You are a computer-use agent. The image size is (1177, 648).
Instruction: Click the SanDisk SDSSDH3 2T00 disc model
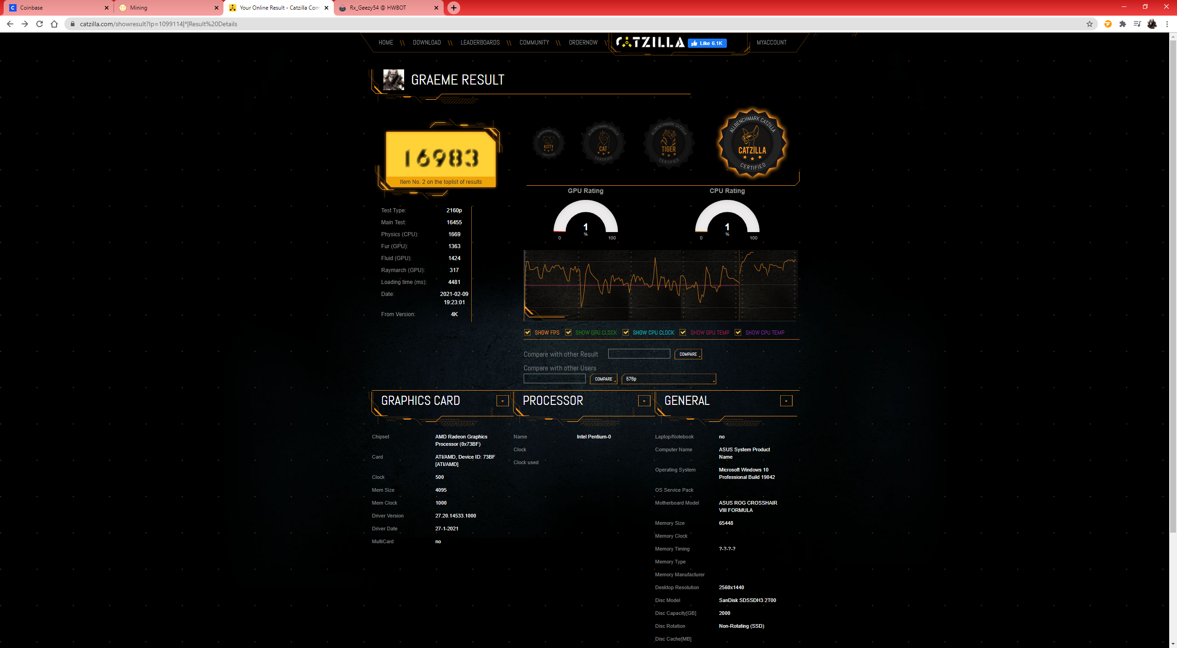click(x=747, y=600)
